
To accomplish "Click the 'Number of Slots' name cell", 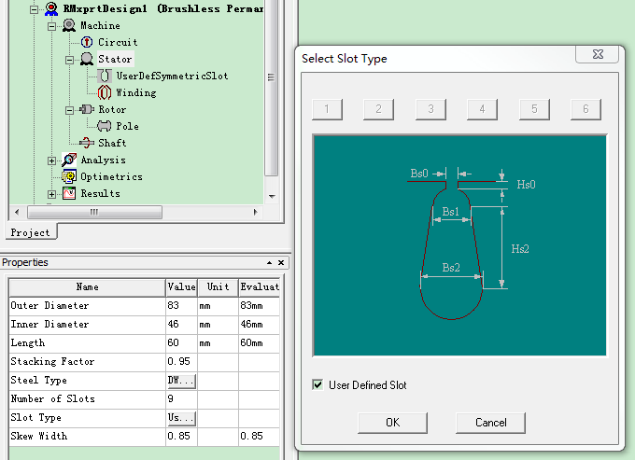I will coord(87,399).
